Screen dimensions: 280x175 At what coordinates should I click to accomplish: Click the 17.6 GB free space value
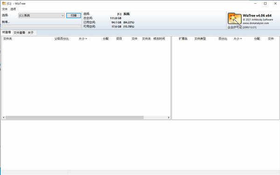coord(116,27)
